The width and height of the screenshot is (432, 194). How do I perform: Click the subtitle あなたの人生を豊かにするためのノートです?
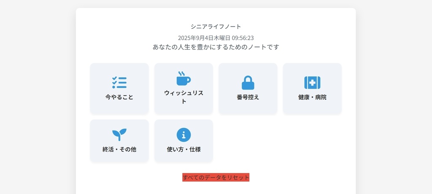point(216,47)
